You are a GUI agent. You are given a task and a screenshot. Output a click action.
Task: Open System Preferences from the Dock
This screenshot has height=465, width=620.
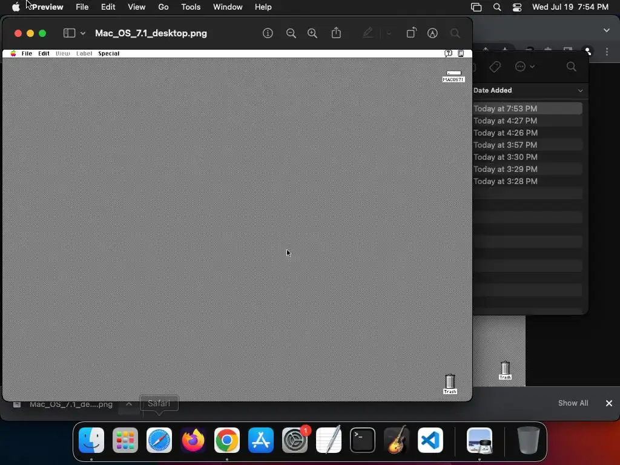point(295,440)
